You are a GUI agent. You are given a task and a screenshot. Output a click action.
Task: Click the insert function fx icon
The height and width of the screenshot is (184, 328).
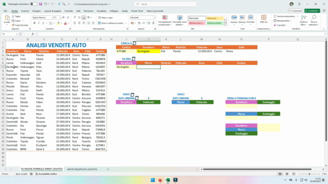tap(33, 34)
